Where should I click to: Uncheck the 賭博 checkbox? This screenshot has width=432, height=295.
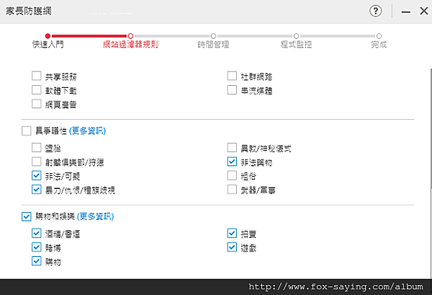click(x=37, y=247)
